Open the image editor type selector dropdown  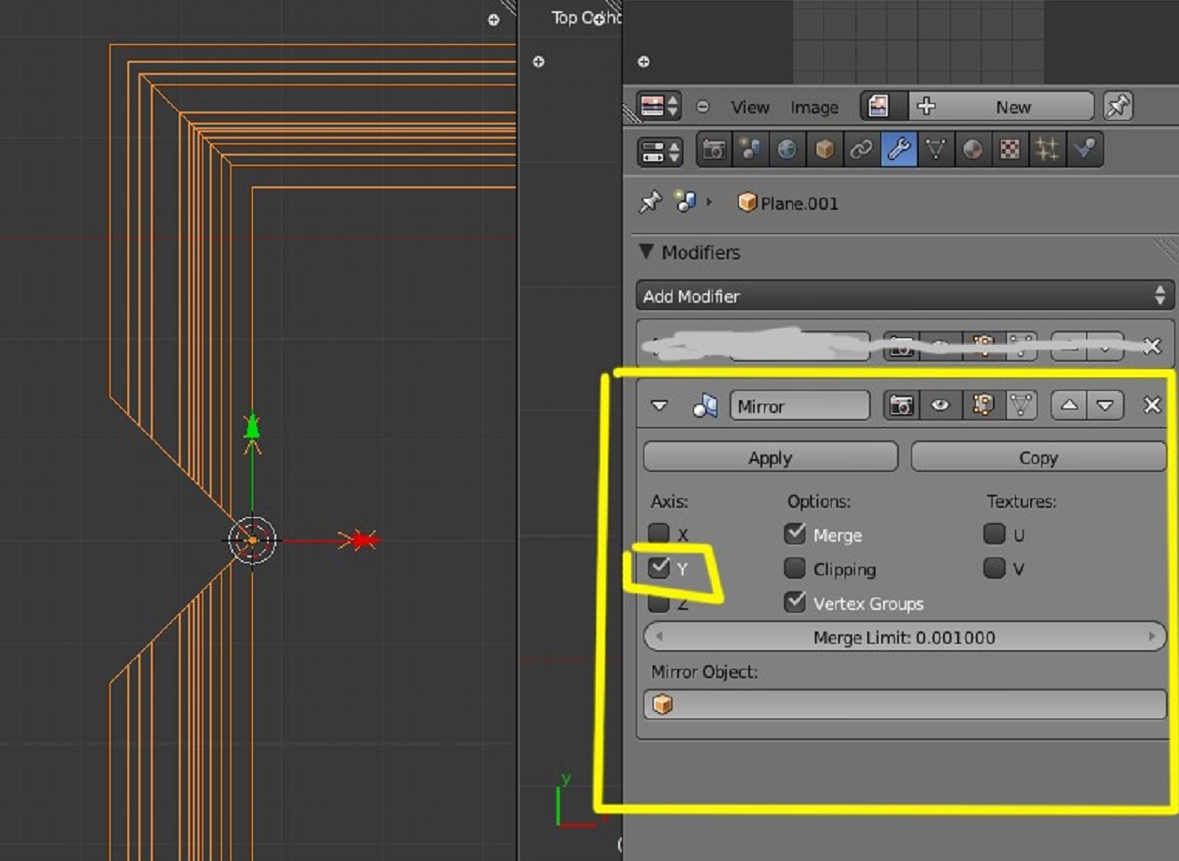click(x=659, y=106)
